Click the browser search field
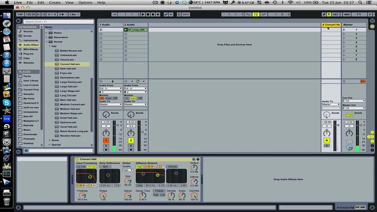The width and height of the screenshot is (377, 212). click(x=58, y=22)
